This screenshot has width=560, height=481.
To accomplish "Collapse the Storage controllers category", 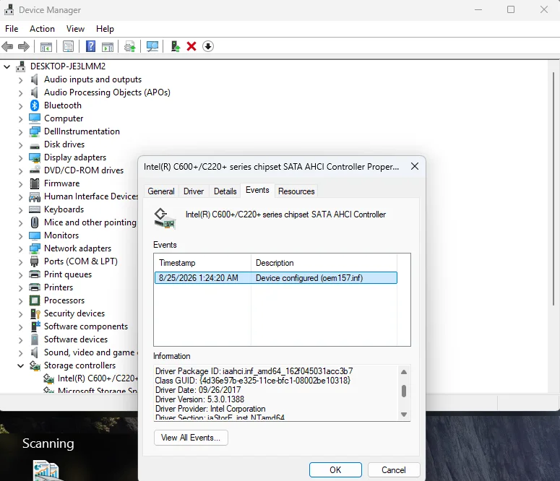I will (21, 365).
